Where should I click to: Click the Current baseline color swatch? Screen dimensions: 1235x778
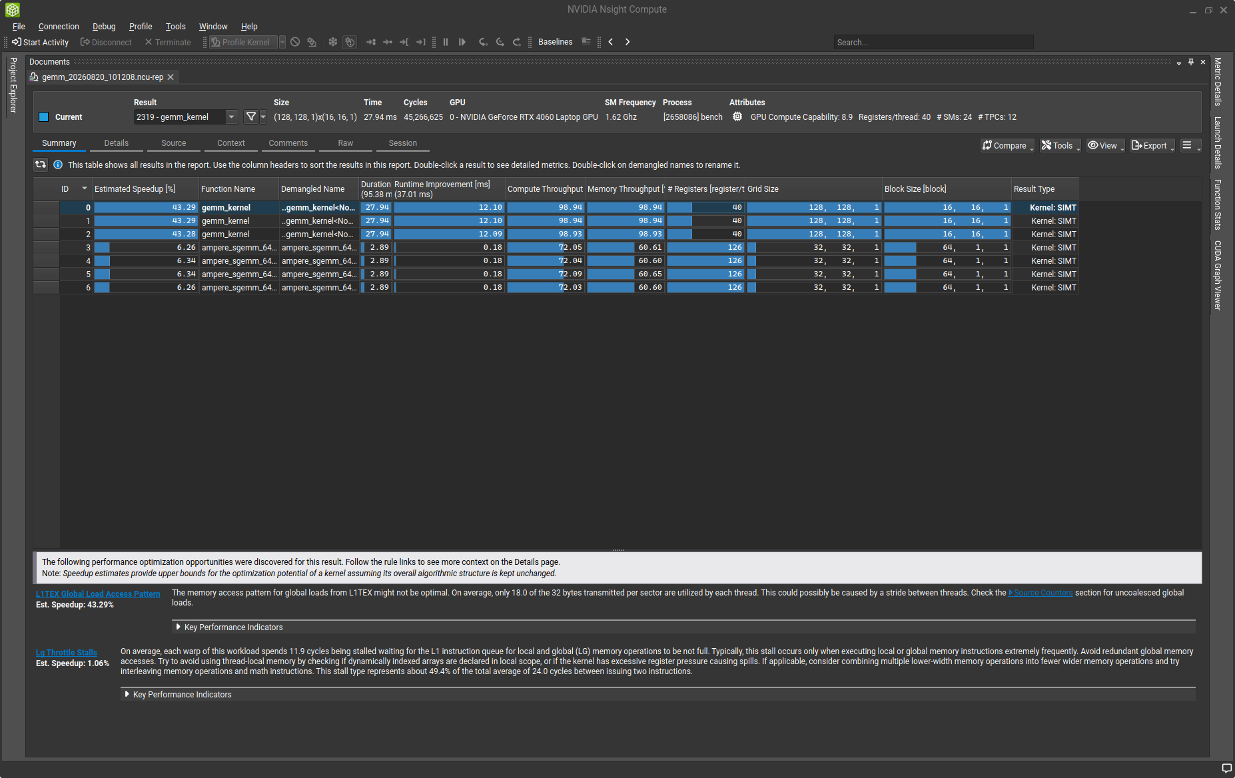click(44, 117)
